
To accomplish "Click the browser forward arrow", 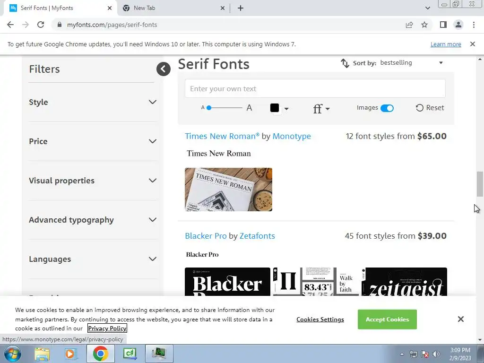I will click(26, 25).
